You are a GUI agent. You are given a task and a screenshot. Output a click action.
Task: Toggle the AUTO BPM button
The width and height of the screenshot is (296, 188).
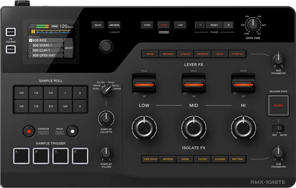click(x=164, y=25)
